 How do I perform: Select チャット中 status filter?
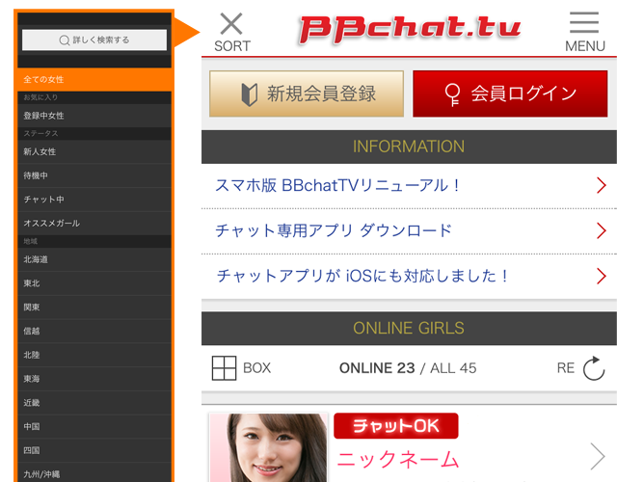[x=94, y=200]
